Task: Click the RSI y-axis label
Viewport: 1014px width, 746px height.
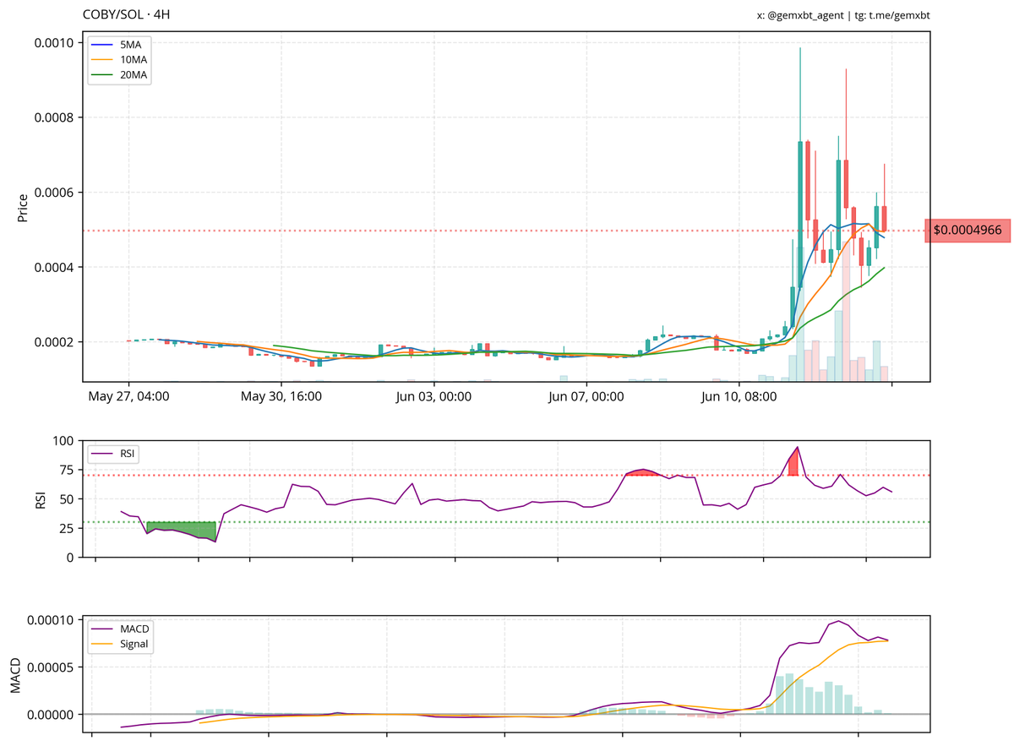Action: [40, 498]
